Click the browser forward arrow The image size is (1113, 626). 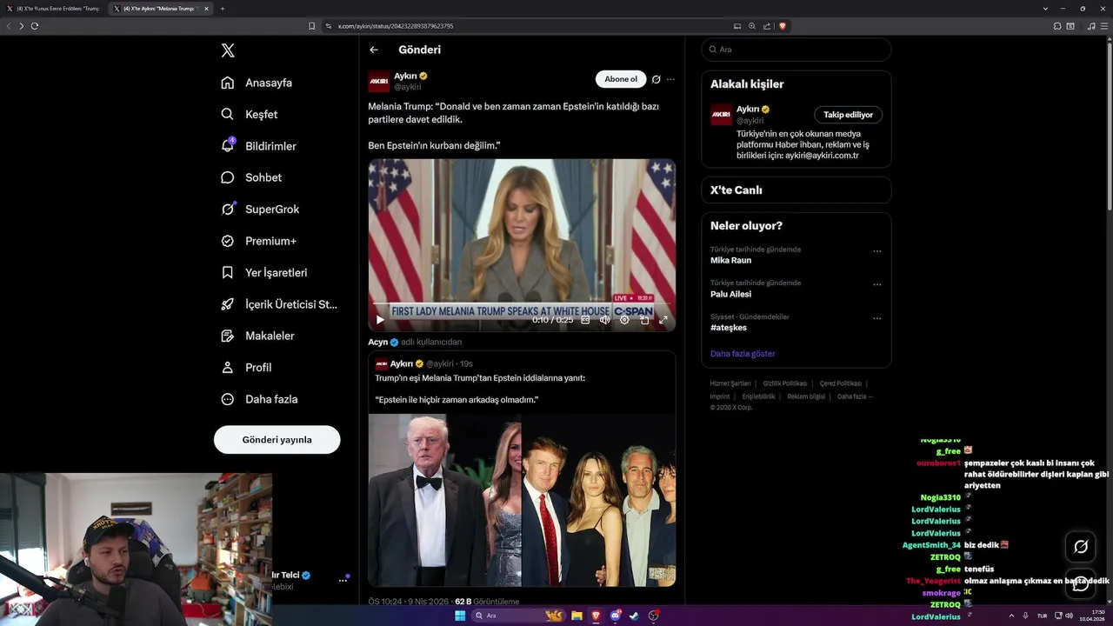pyautogui.click(x=22, y=26)
